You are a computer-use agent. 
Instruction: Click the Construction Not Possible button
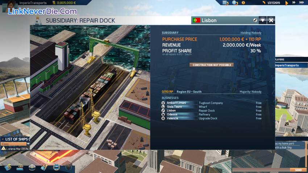pos(212,65)
